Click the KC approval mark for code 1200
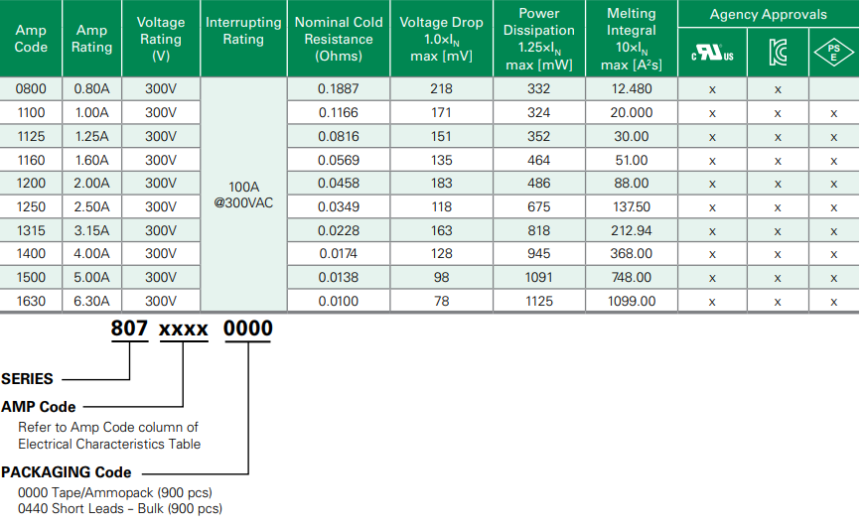The image size is (864, 527). click(x=778, y=184)
